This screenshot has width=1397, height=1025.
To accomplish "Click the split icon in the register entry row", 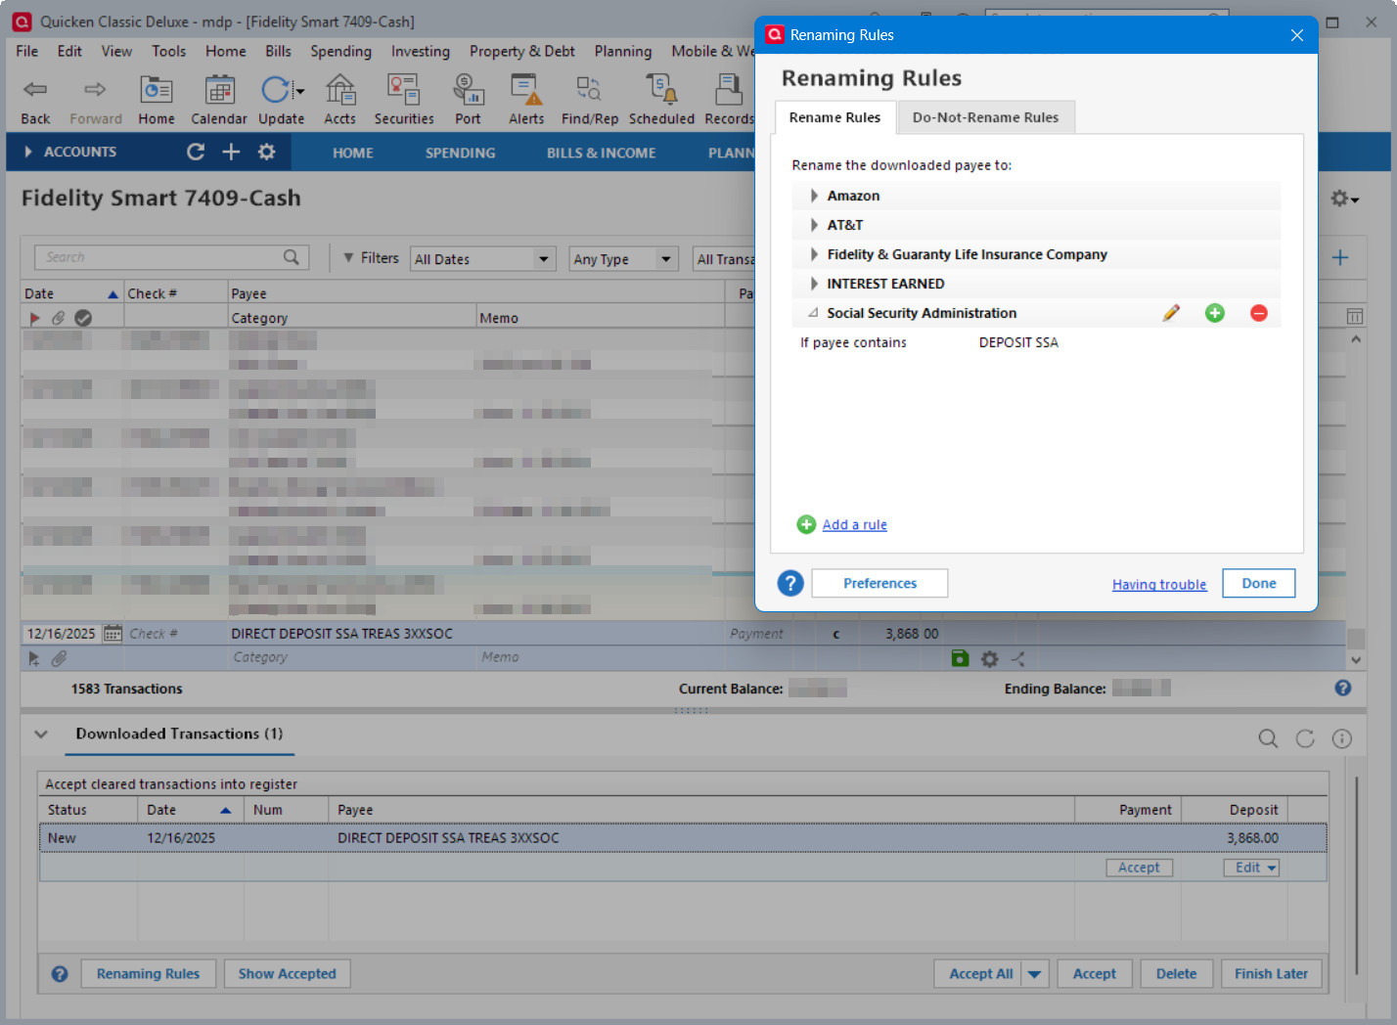I will pyautogui.click(x=1018, y=659).
